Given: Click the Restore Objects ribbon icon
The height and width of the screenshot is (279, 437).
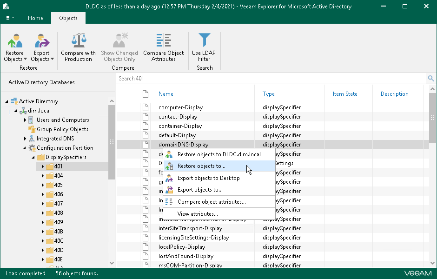Looking at the screenshot, I should tap(15, 42).
